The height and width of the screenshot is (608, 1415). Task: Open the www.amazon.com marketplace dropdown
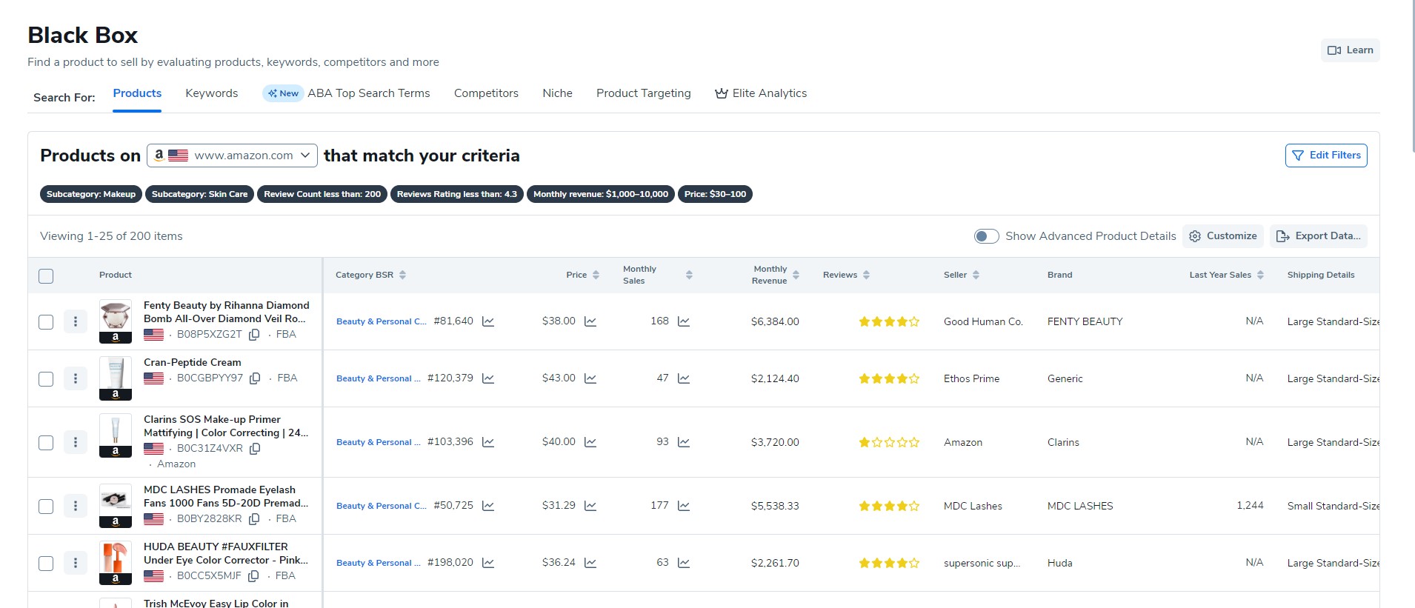[x=232, y=156]
